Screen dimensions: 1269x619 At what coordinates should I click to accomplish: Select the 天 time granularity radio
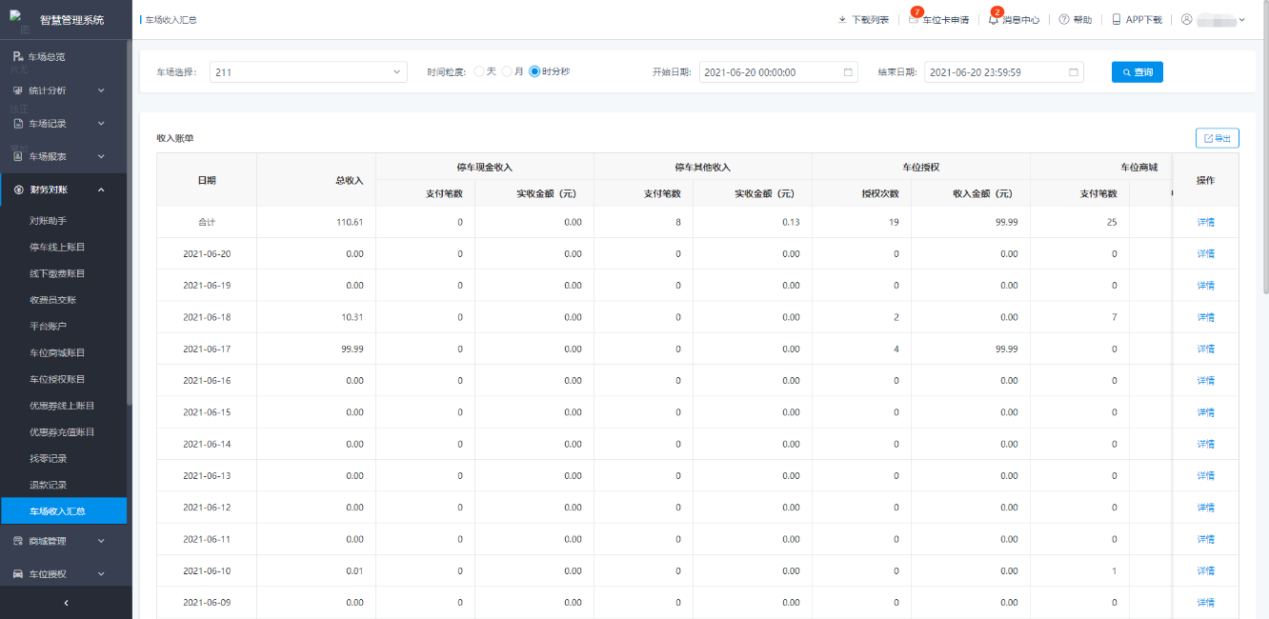[479, 71]
